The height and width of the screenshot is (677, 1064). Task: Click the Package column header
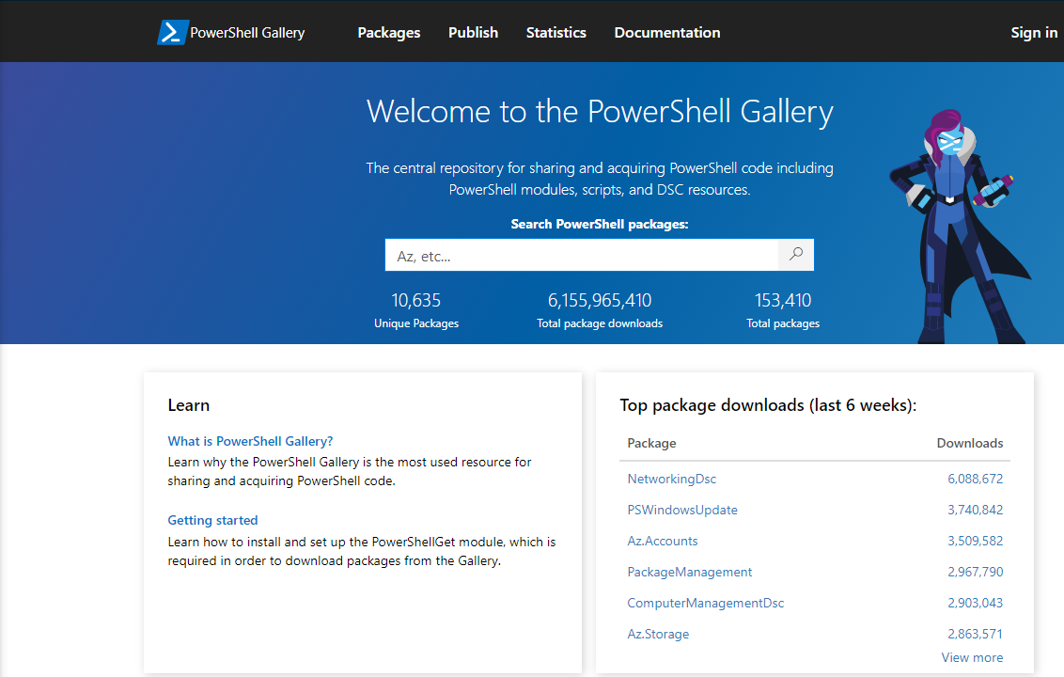[x=651, y=444]
